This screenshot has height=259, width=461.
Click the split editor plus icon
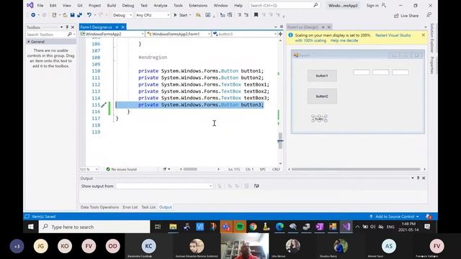280,34
